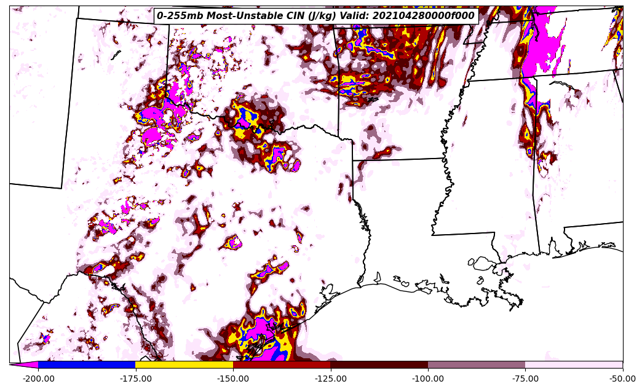This screenshot has height=389, width=642.
Task: Select the dark maroon colorbar segment
Action: click(x=379, y=364)
